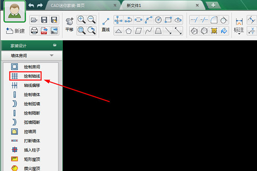257x171 pixels.
Task: Click the user avatar profile picture
Action: (15, 11)
